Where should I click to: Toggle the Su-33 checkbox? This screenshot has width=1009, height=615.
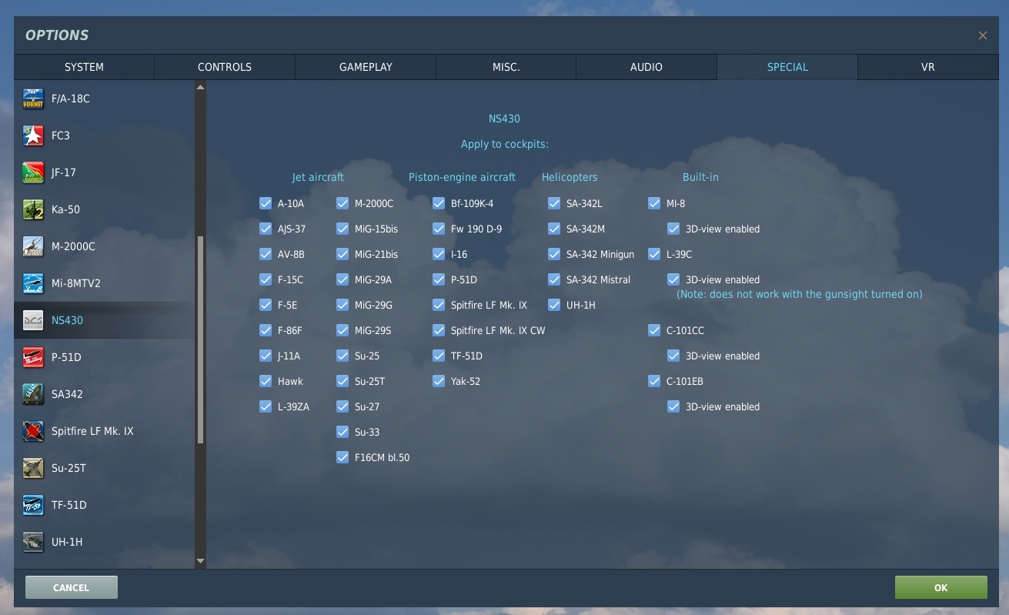pos(342,432)
